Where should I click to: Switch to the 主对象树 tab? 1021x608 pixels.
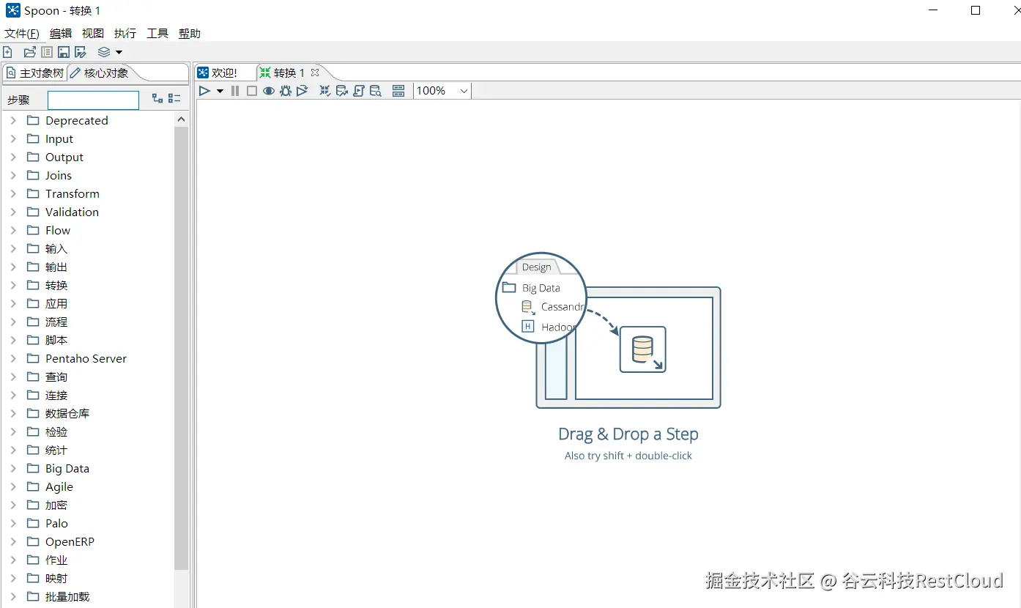point(35,73)
